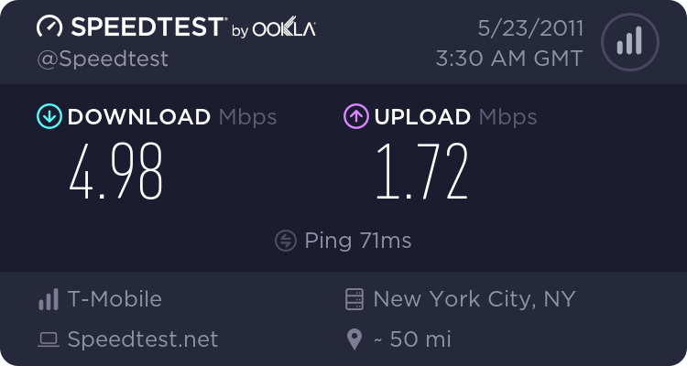Click the ~ 50 mi distance text

click(x=412, y=340)
